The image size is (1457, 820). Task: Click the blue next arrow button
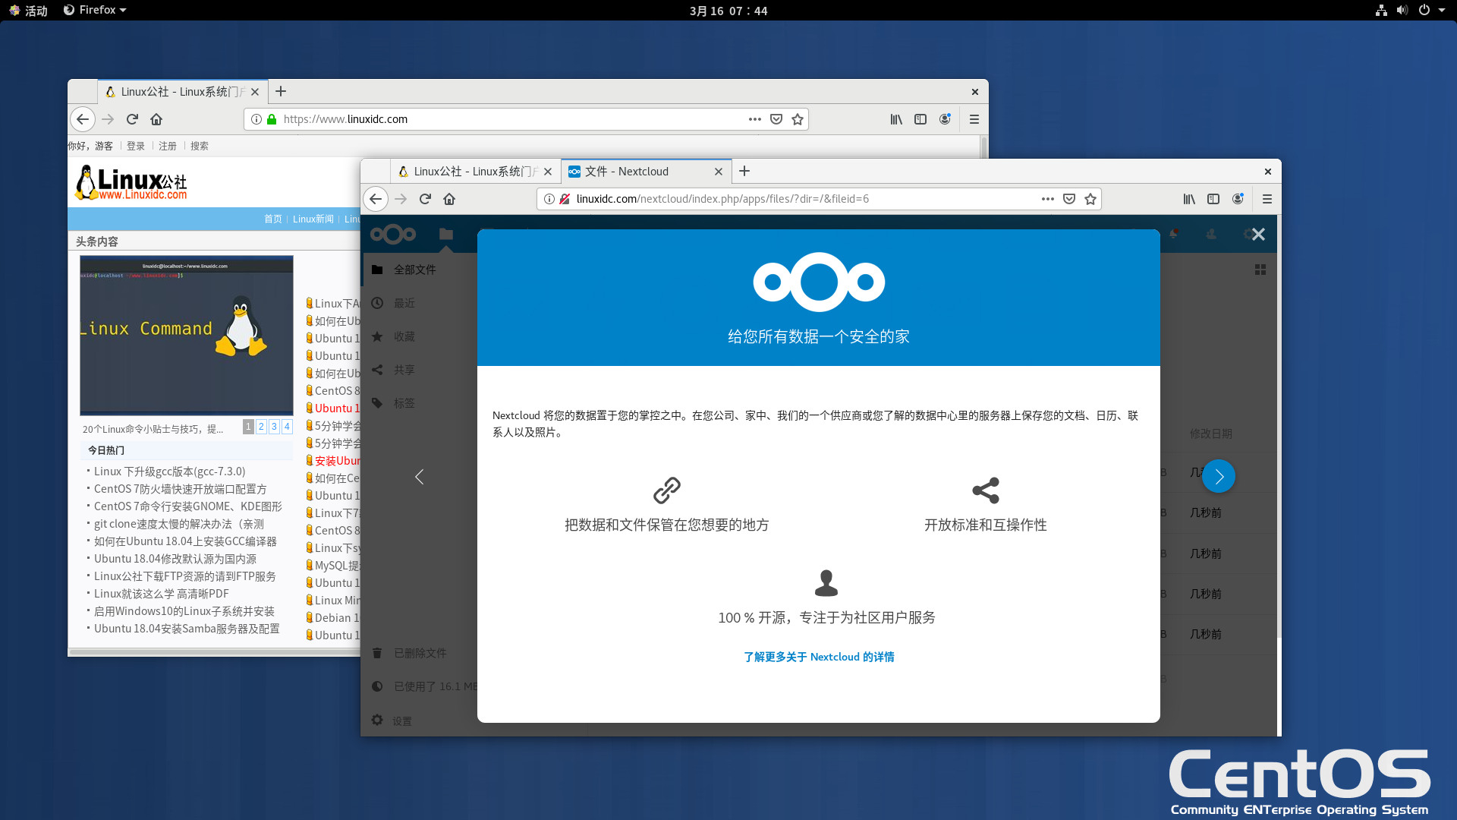1219,476
